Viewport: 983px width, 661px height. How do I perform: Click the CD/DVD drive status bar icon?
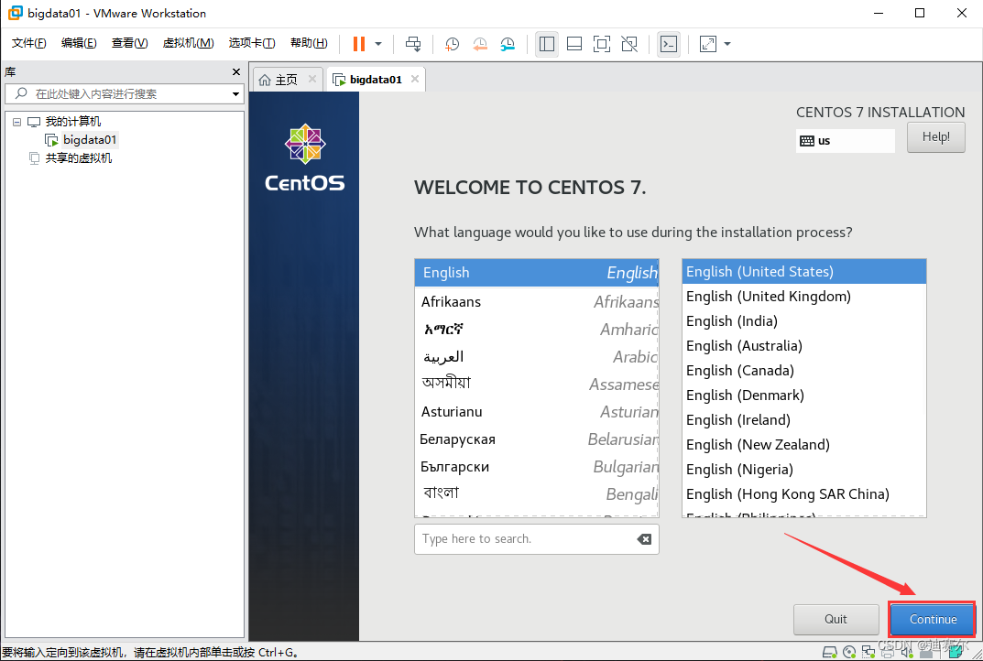(849, 652)
